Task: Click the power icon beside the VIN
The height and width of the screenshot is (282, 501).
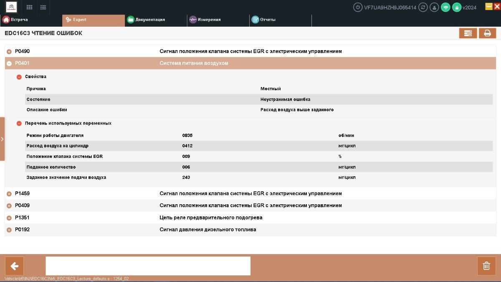Action: point(358,7)
